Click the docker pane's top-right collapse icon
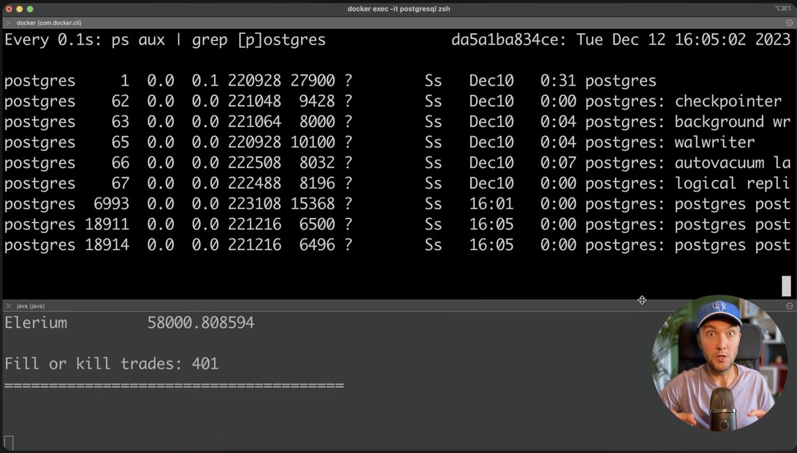The width and height of the screenshot is (797, 453). (789, 23)
